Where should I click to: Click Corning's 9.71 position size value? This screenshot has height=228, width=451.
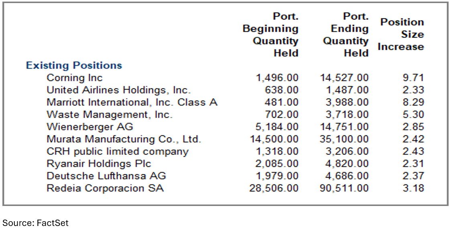[413, 78]
